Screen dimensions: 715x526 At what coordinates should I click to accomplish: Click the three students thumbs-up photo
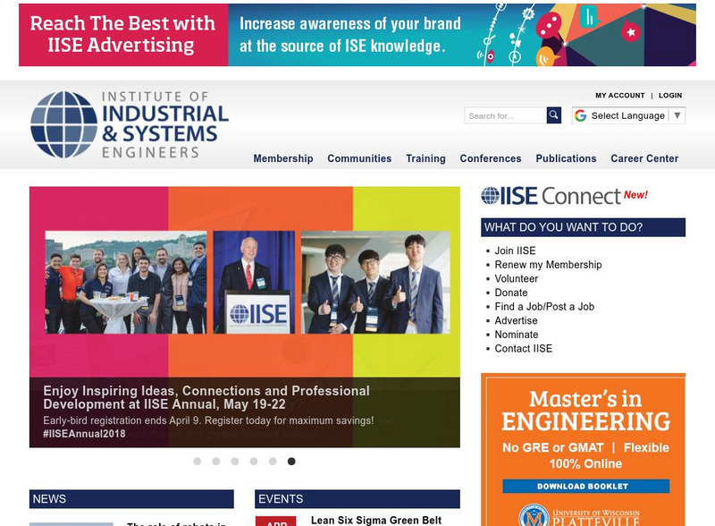point(375,282)
